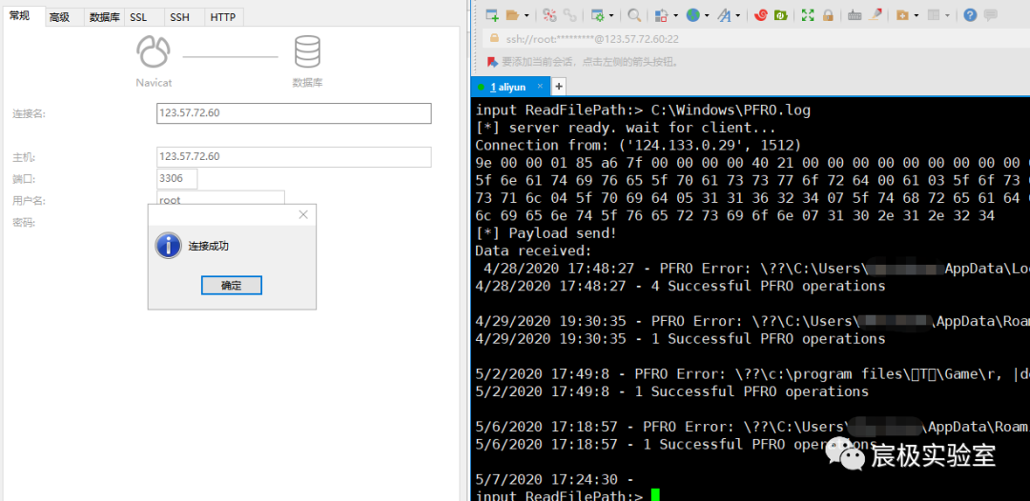Click the greyed layout grid icon

point(934,15)
